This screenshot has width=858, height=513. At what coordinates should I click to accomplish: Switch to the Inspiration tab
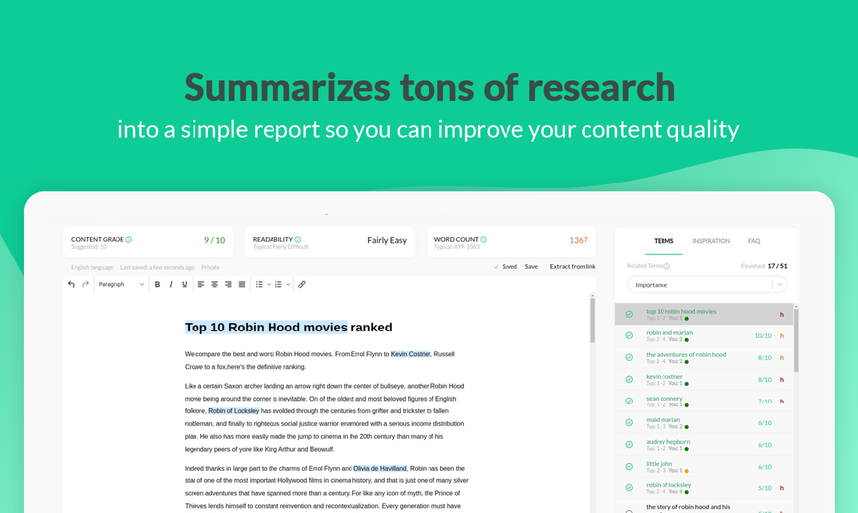[711, 241]
